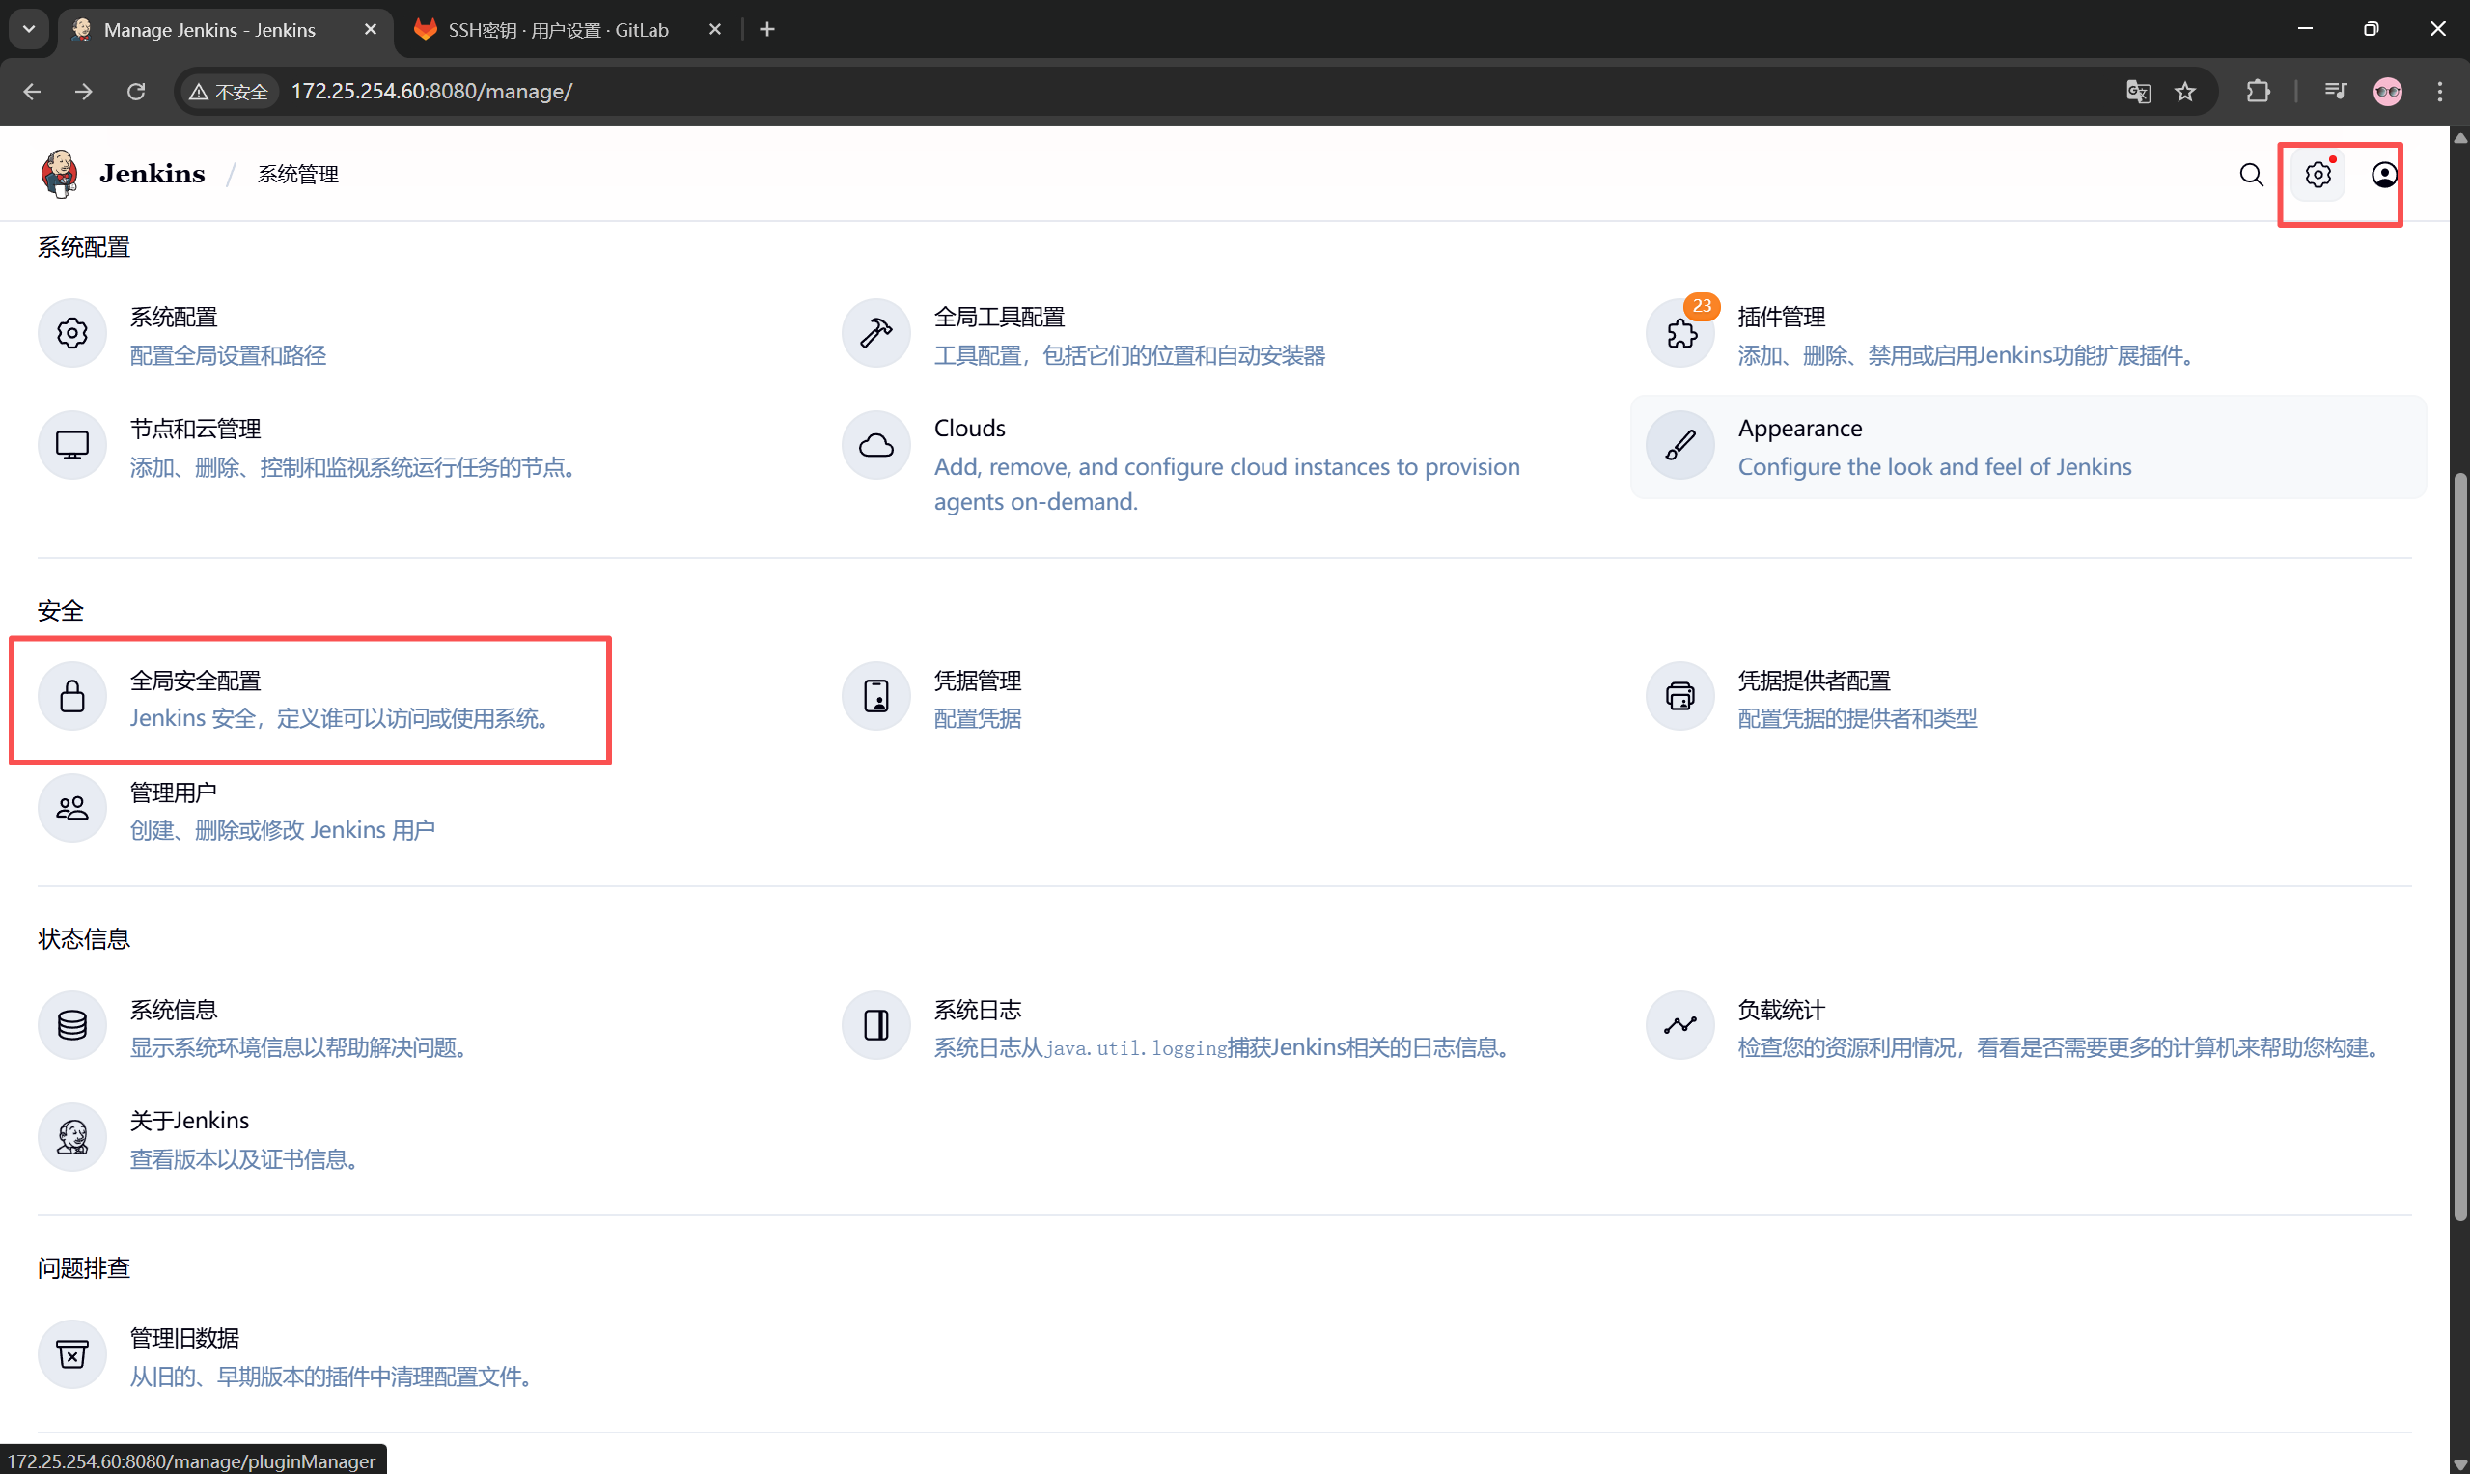
Task: Open the manage old data icon
Action: pos(72,1355)
